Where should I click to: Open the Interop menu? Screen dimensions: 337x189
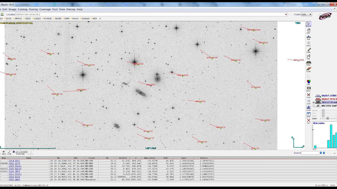point(71,9)
